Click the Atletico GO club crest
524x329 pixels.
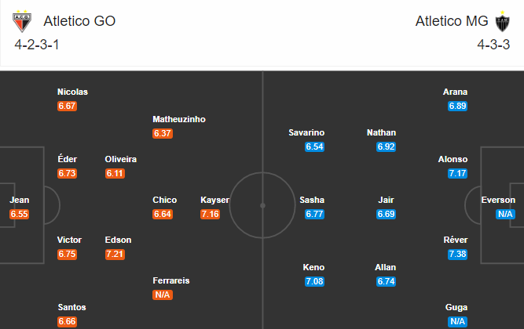tap(22, 21)
